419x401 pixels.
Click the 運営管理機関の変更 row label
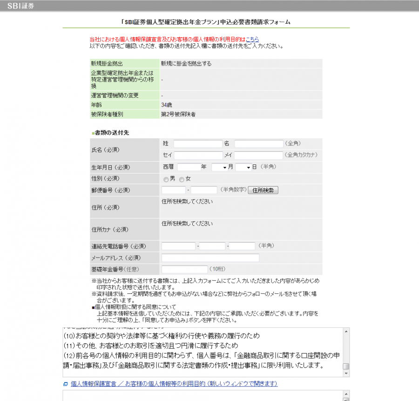click(115, 95)
